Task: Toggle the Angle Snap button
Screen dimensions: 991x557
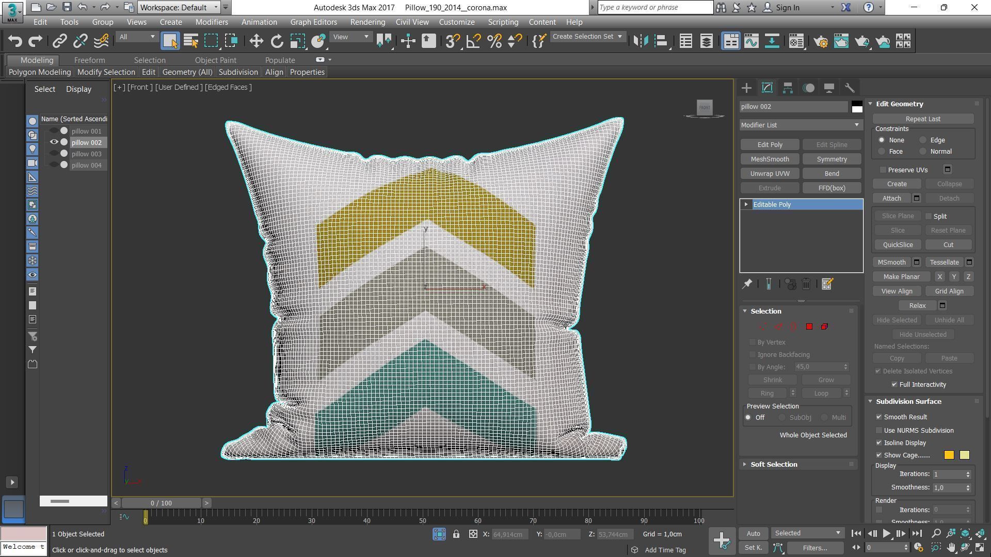Action: pyautogui.click(x=473, y=41)
